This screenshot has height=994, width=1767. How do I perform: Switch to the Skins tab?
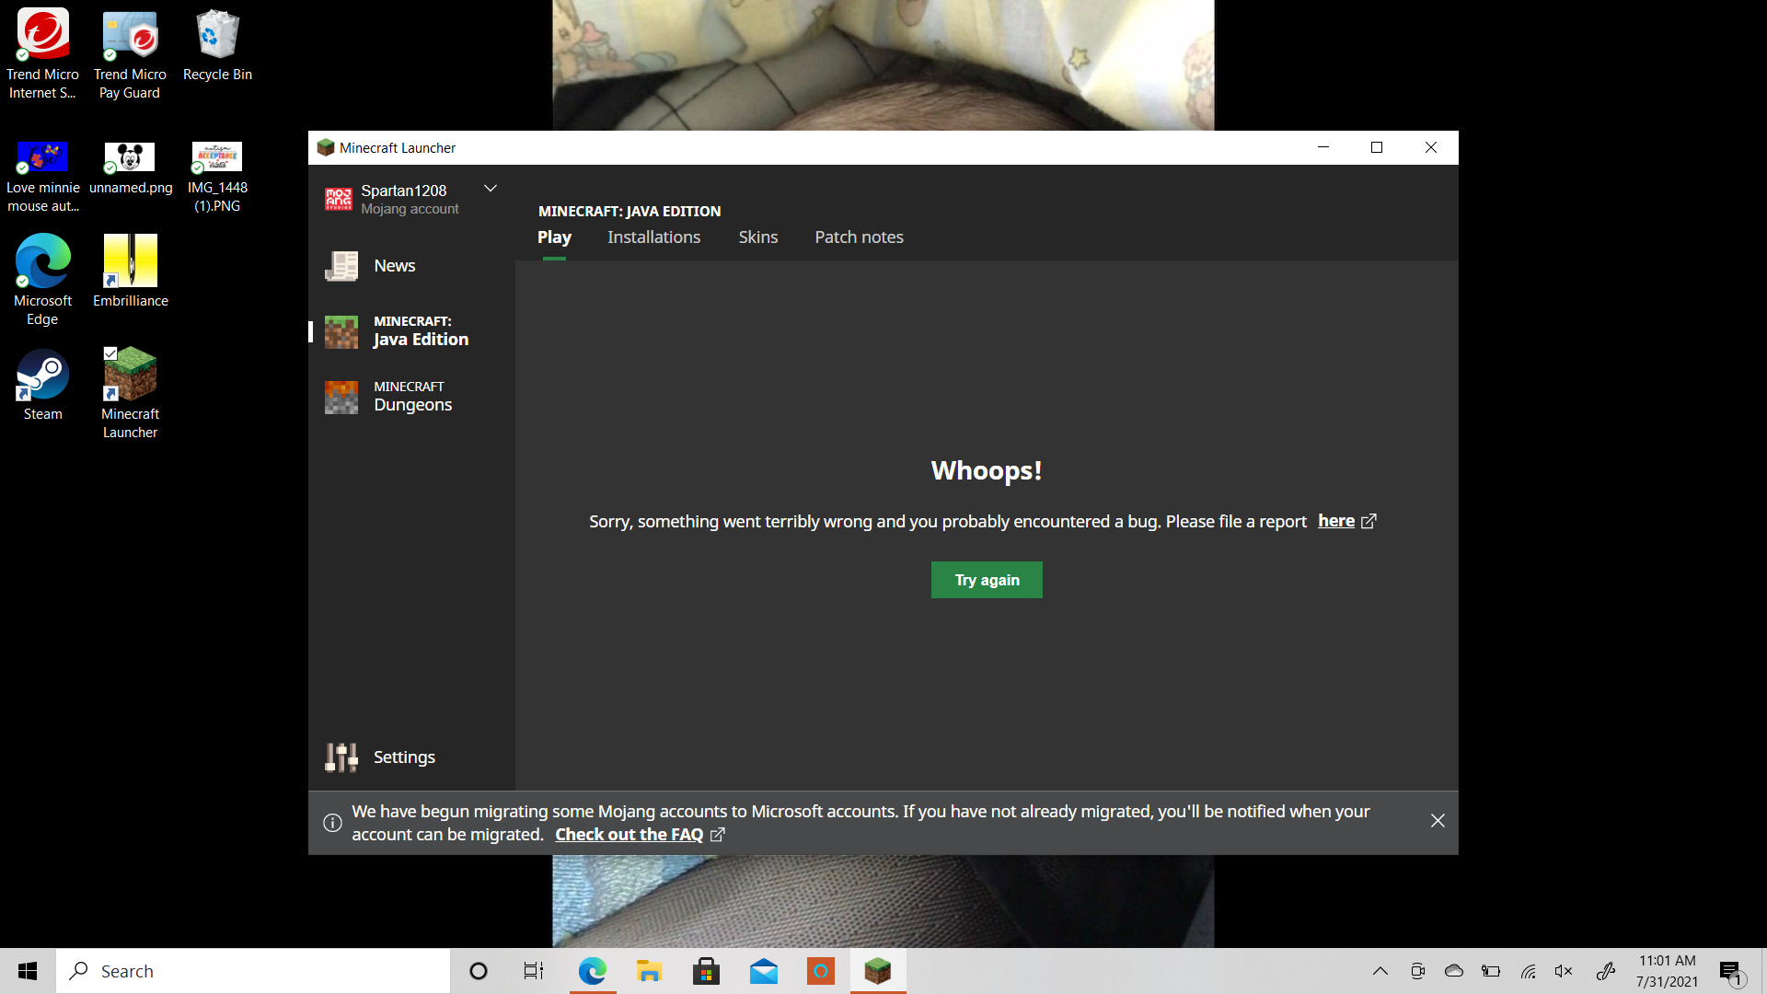click(757, 237)
